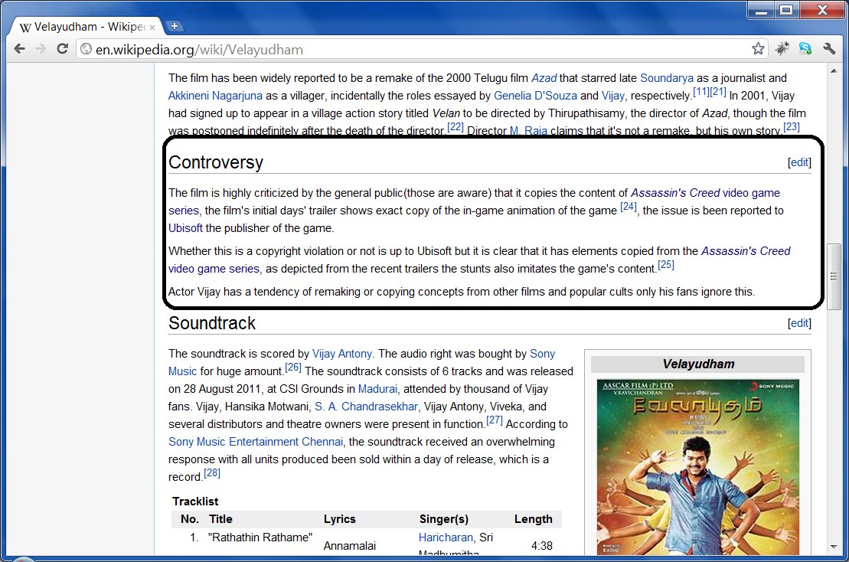Jump to citation 26
This screenshot has height=562, width=849.
(293, 367)
